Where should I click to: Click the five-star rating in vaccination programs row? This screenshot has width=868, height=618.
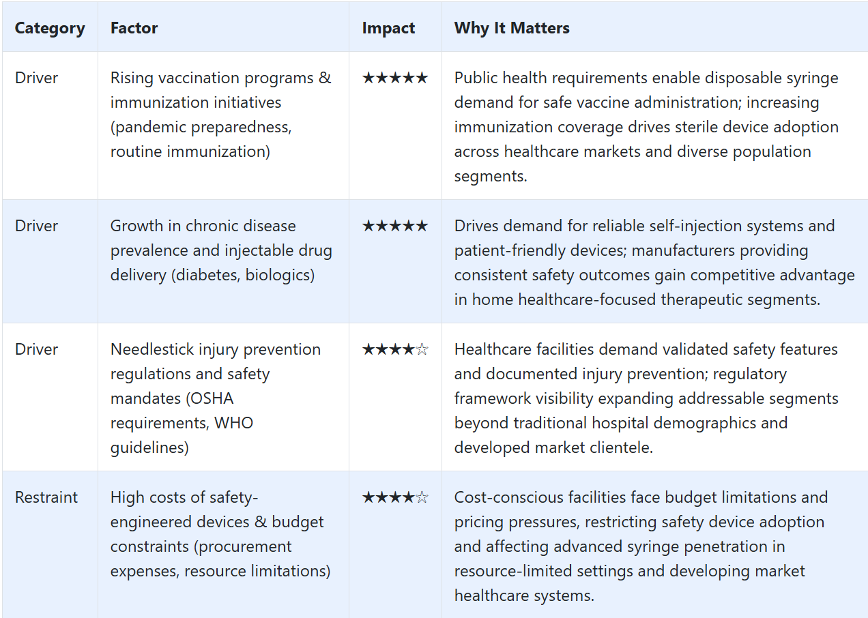[394, 78]
